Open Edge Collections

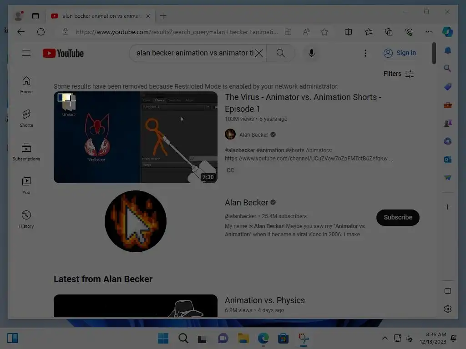coord(389,32)
